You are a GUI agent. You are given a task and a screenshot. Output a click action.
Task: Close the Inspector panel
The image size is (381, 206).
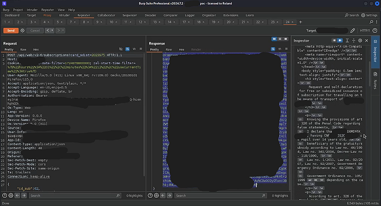[x=367, y=41]
